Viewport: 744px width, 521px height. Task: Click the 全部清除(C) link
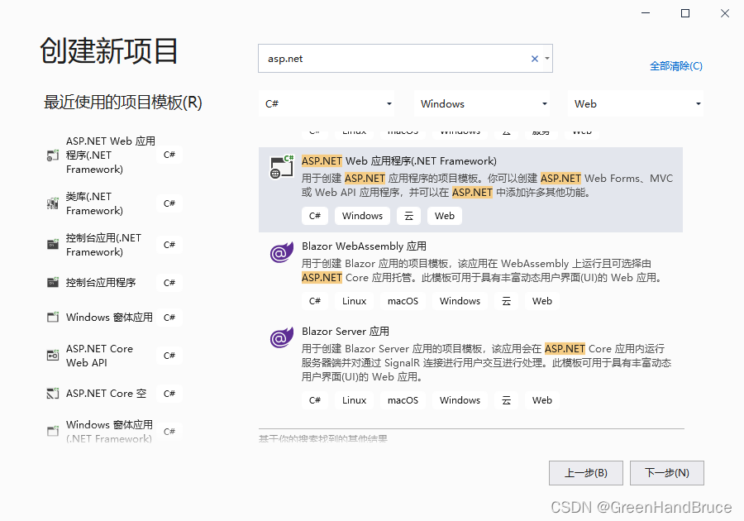click(676, 66)
